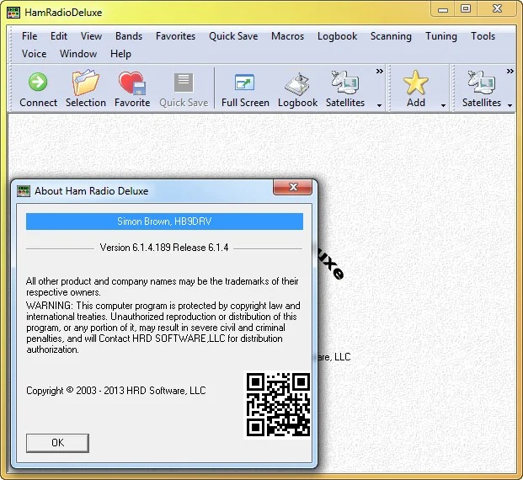Open the Selection folder icon
The image size is (523, 480).
(86, 82)
